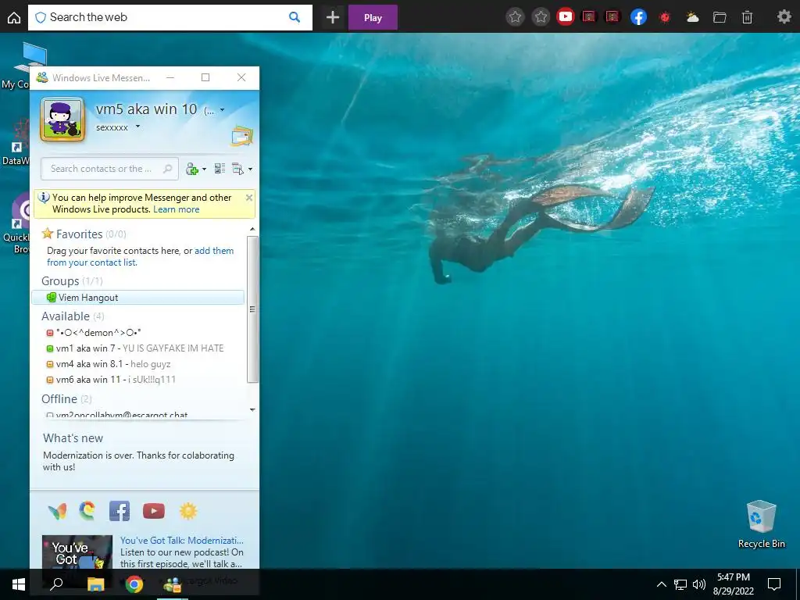Viewport: 800px width, 600px height.
Task: Open the Learn more link
Action: (176, 209)
